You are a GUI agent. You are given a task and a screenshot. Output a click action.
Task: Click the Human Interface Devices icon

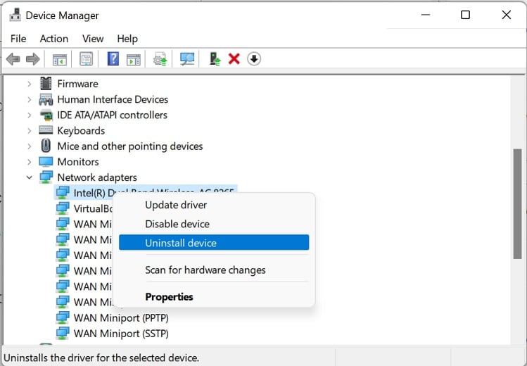click(46, 99)
